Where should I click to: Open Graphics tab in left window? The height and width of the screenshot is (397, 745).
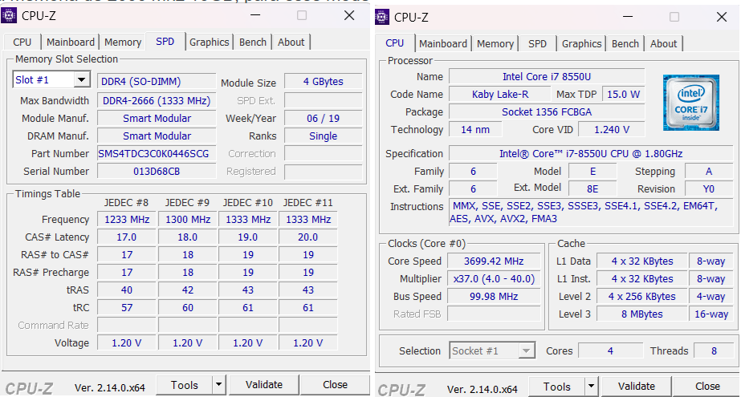209,43
